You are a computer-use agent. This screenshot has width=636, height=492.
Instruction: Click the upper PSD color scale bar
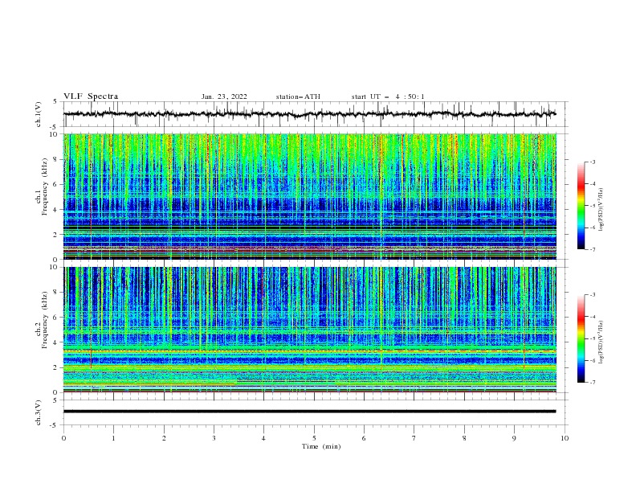581,206
